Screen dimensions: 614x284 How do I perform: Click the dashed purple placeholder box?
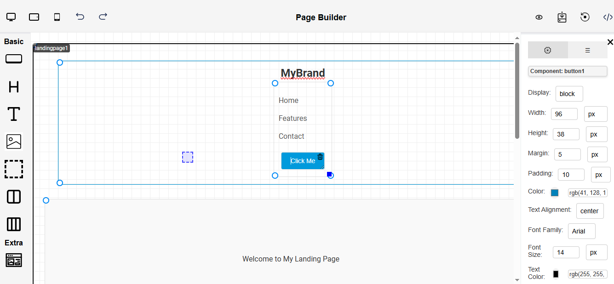click(x=188, y=157)
